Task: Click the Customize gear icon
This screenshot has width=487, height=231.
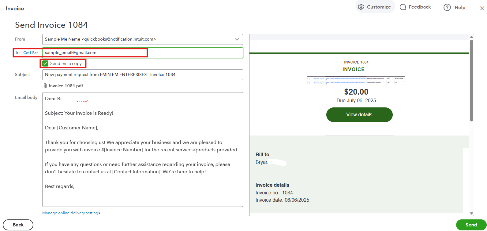Action: pos(361,7)
